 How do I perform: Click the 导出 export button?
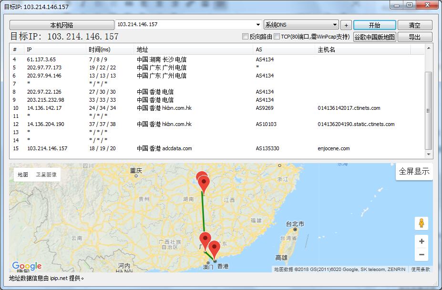click(414, 37)
